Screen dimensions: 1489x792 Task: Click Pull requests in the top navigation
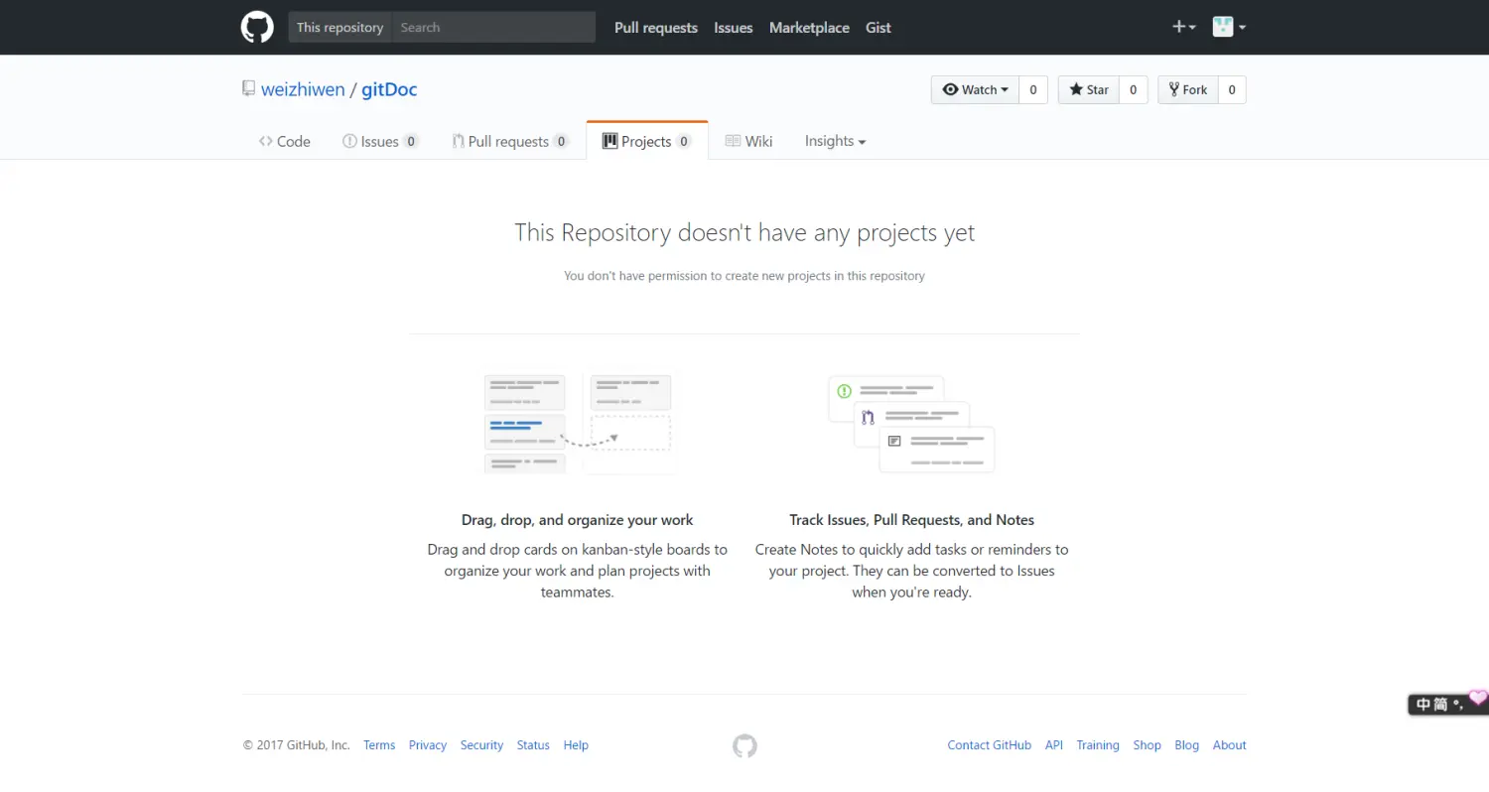(x=656, y=28)
